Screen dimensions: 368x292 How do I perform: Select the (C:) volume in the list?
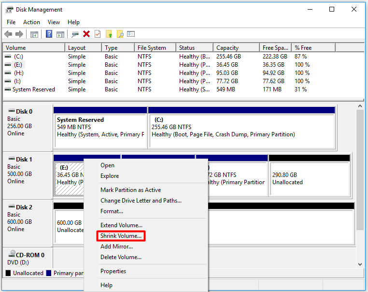pyautogui.click(x=18, y=57)
